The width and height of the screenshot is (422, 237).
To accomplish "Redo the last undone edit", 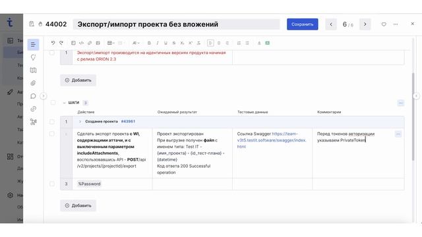I will (61, 43).
